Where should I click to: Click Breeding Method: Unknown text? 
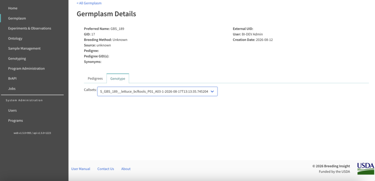[x=105, y=39]
